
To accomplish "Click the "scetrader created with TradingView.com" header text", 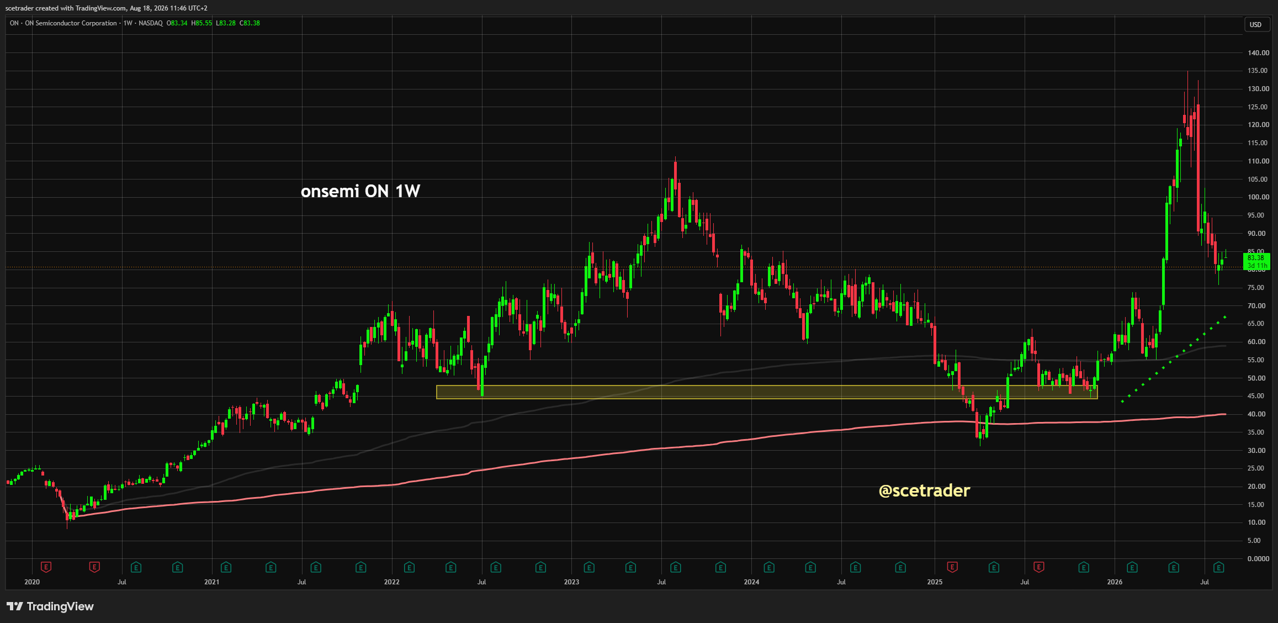I will [x=65, y=8].
